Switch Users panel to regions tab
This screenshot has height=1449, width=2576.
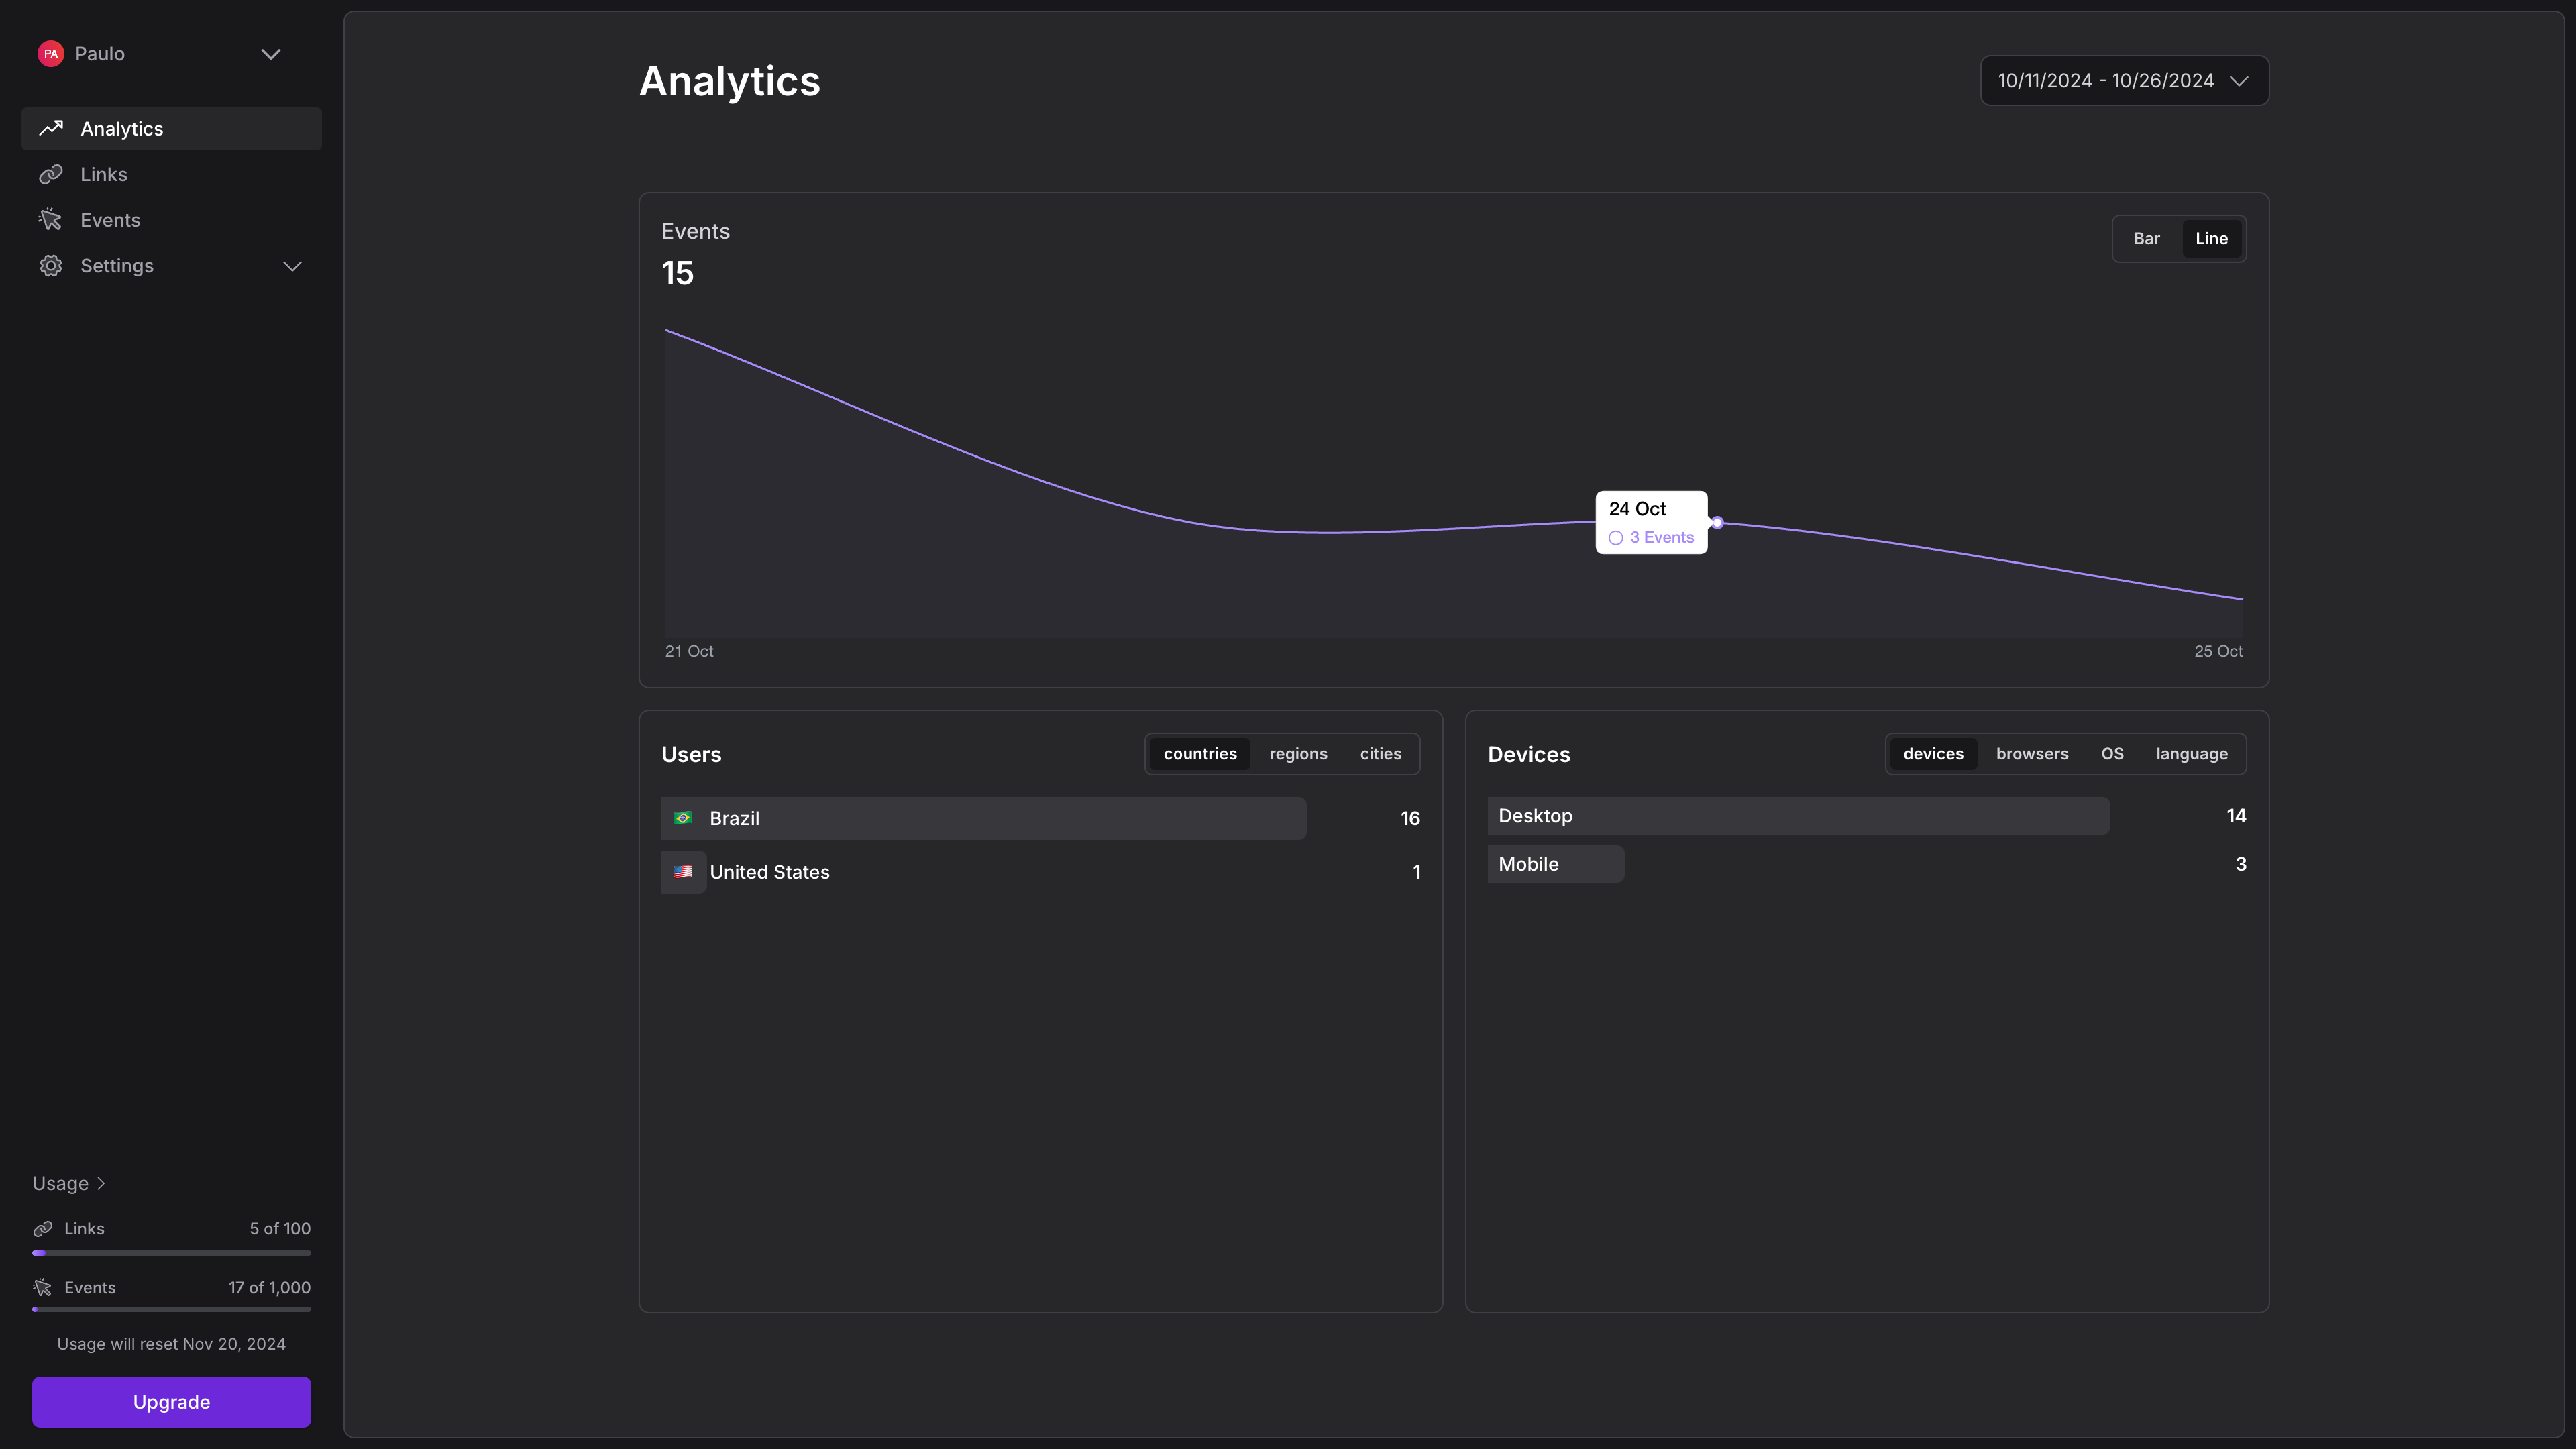pos(1298,754)
